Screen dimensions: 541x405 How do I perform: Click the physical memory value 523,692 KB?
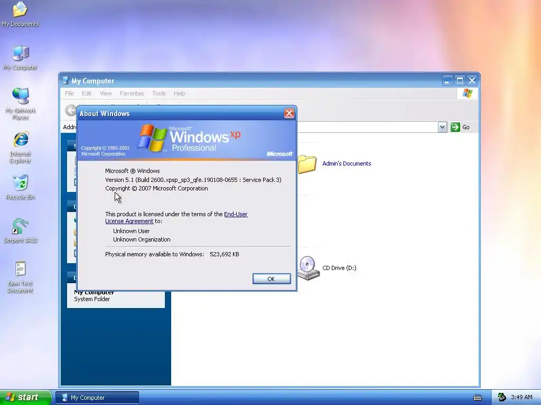[224, 254]
